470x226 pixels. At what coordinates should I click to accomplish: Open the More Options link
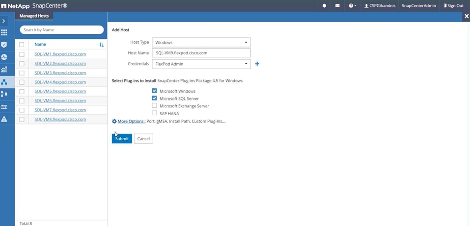(132, 121)
